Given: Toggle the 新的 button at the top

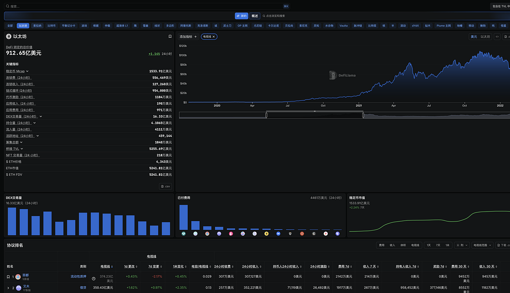Looking at the screenshot, I should 241,16.
